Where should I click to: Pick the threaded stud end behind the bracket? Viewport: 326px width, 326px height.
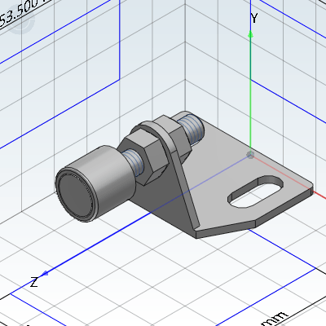pos(192,129)
